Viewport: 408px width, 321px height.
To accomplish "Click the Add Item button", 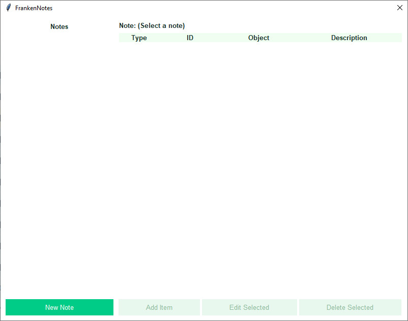I will (159, 307).
